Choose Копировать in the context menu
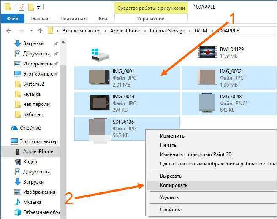 211,185
